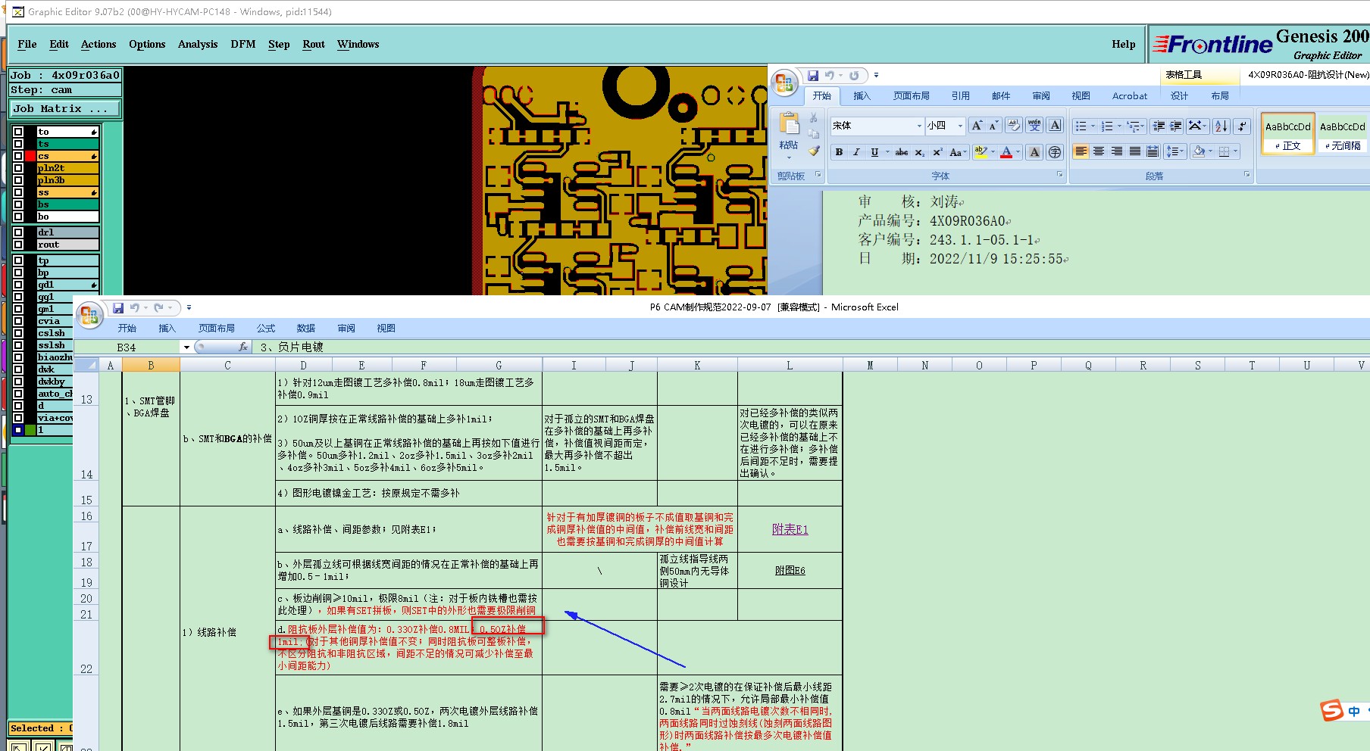This screenshot has height=751, width=1370.
Task: Click Undo in Word quick access toolbar
Action: 830,75
